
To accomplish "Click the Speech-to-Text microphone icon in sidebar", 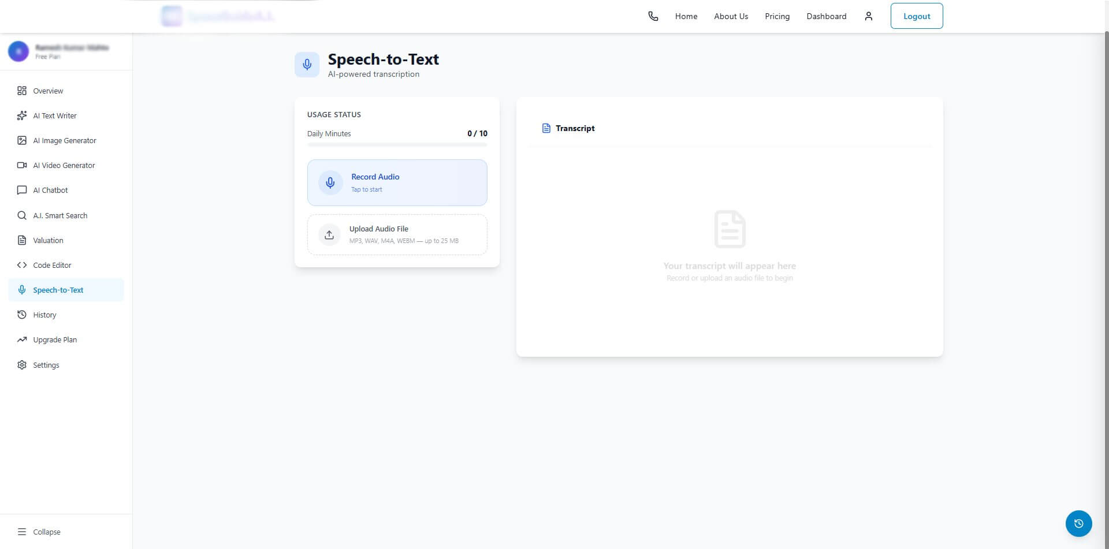I will point(22,290).
